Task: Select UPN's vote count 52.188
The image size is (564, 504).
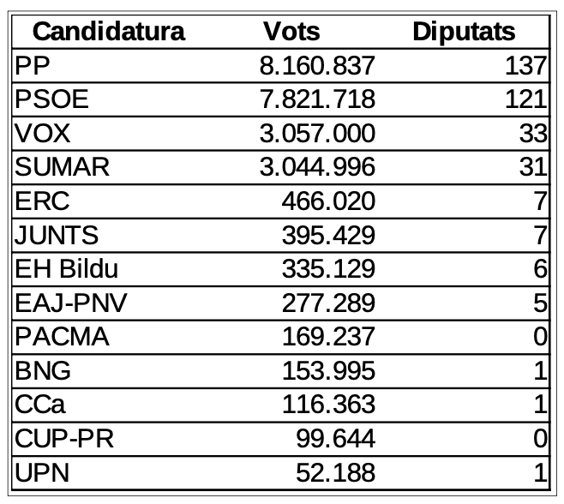Action: 335,474
